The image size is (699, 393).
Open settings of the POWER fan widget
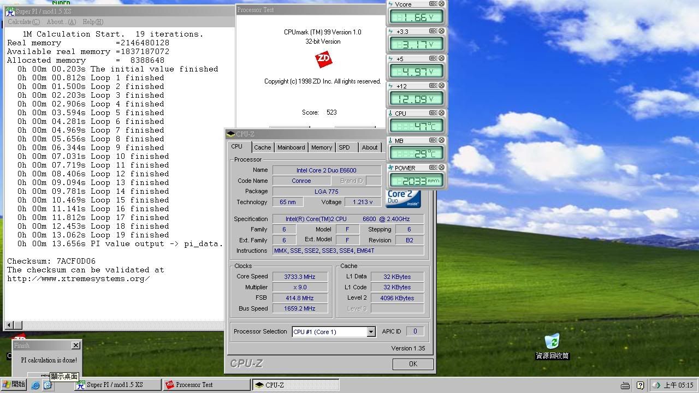tap(433, 168)
